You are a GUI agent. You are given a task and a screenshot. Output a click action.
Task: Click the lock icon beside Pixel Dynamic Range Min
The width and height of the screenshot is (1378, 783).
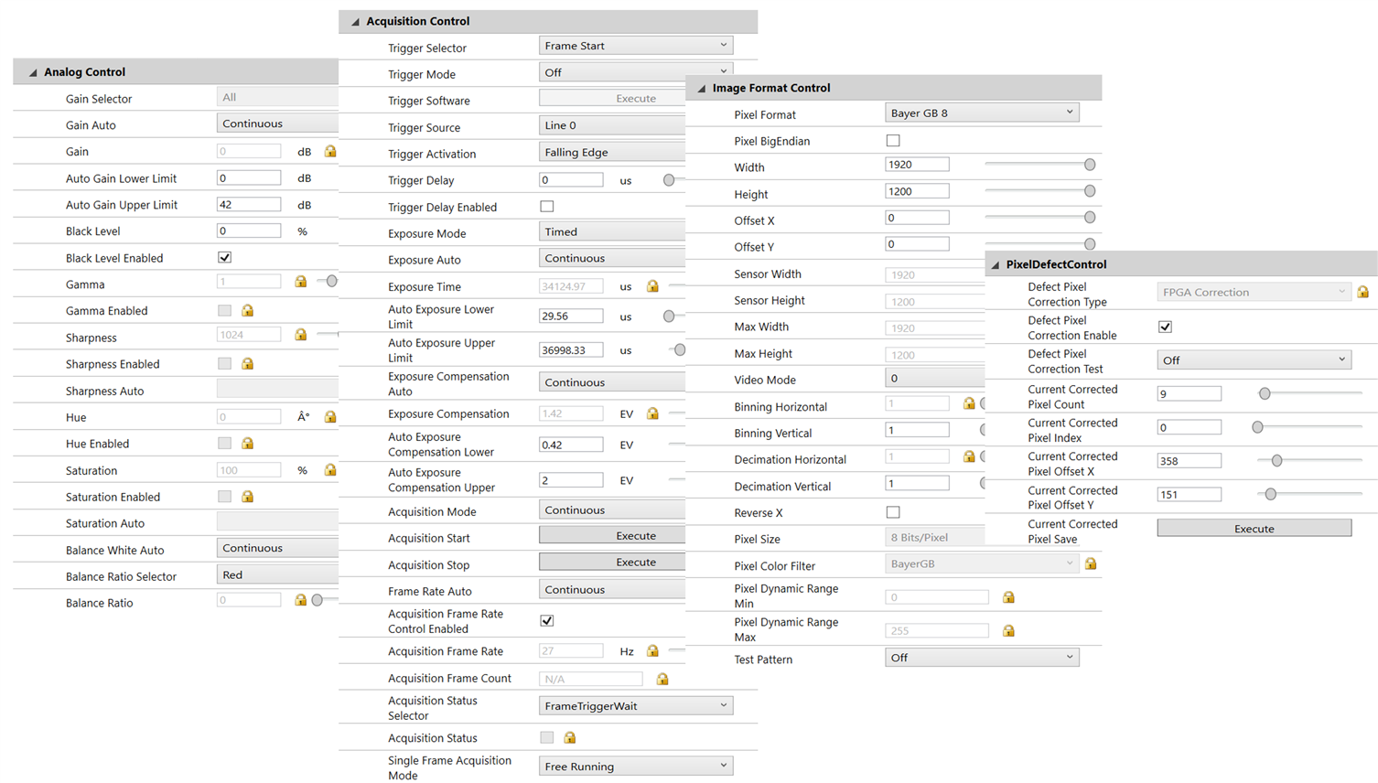click(x=1008, y=597)
